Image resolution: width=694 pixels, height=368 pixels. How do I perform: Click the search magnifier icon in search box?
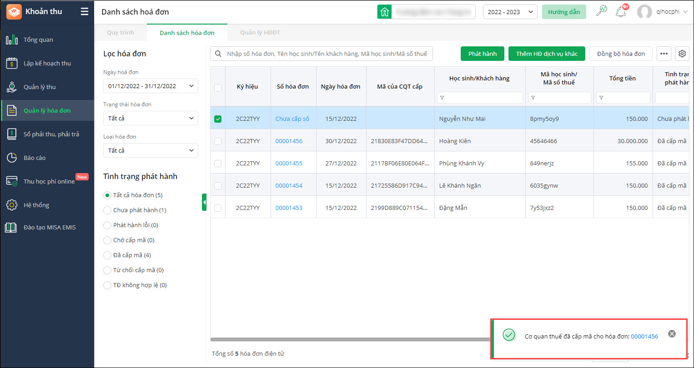click(x=218, y=54)
